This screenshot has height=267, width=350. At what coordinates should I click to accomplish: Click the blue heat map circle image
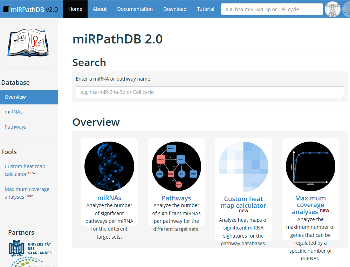[243, 166]
